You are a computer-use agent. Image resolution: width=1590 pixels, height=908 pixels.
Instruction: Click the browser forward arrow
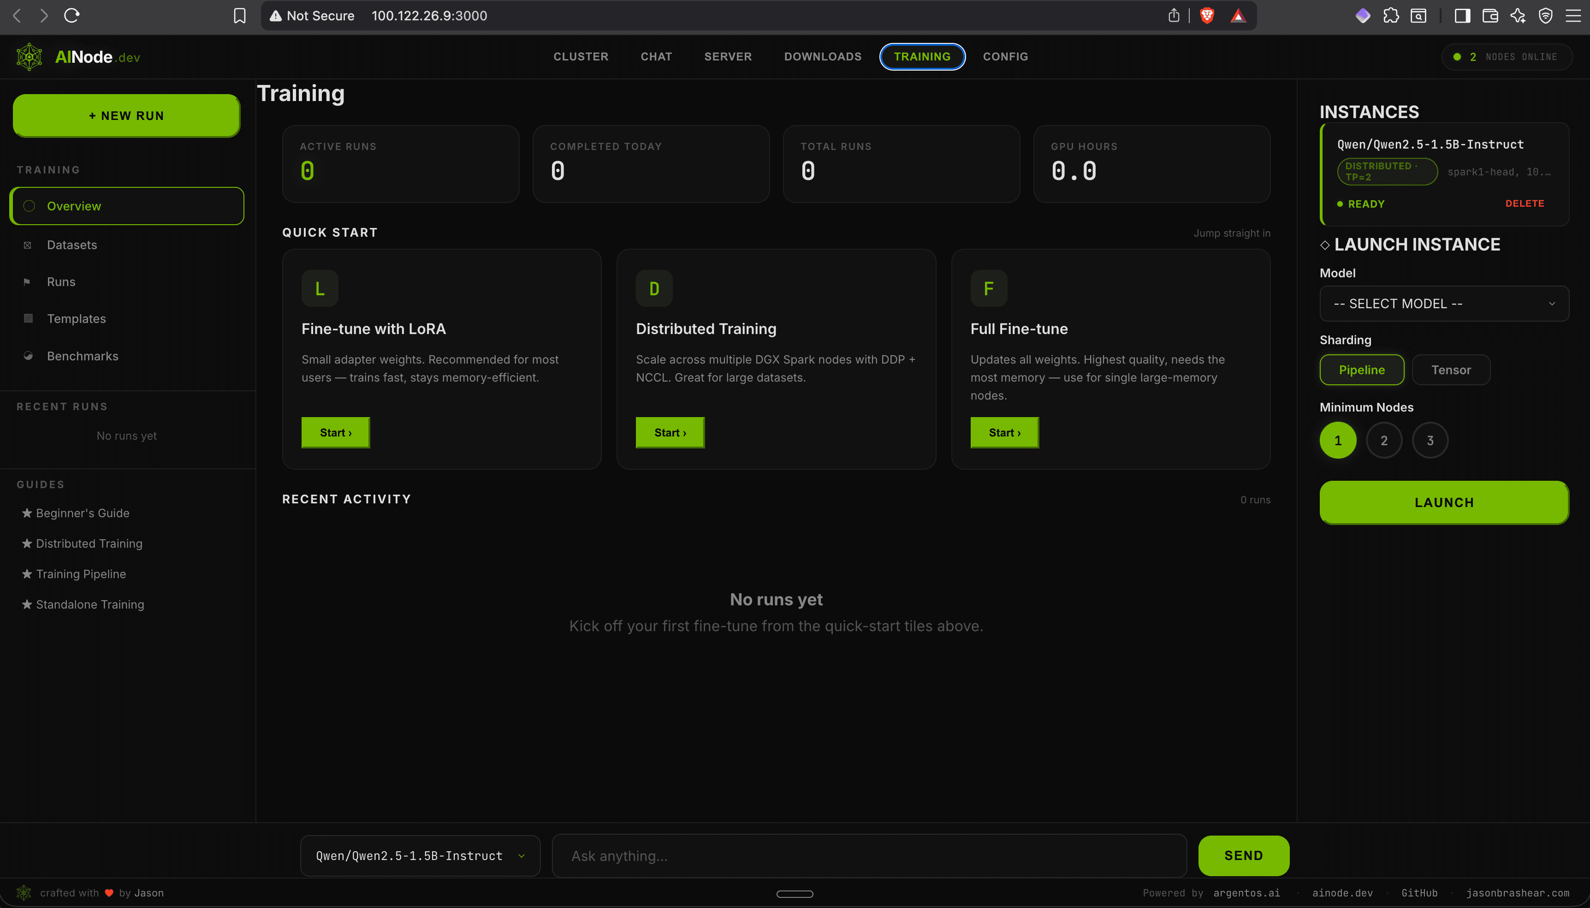point(44,16)
